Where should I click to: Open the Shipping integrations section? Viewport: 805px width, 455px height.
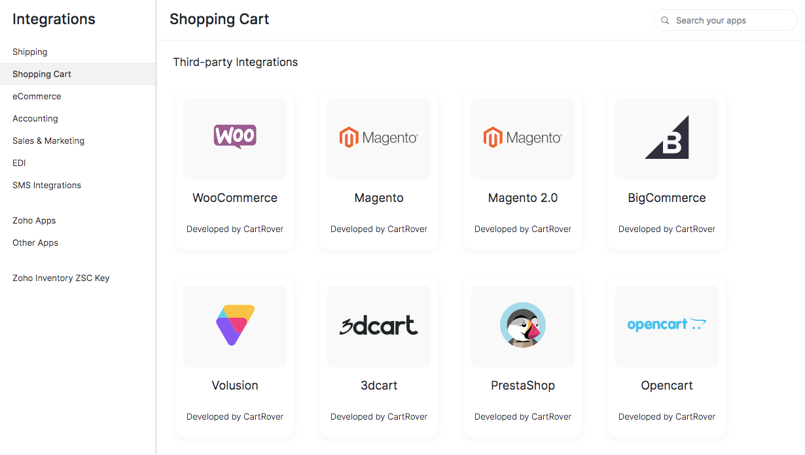[x=29, y=52]
